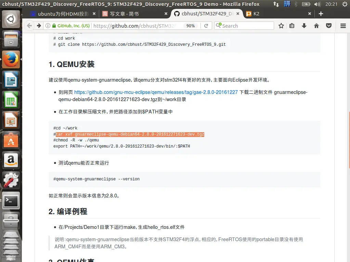This screenshot has width=350, height=262.
Task: Click the 20:21 clock in top panel
Action: [x=331, y=4]
